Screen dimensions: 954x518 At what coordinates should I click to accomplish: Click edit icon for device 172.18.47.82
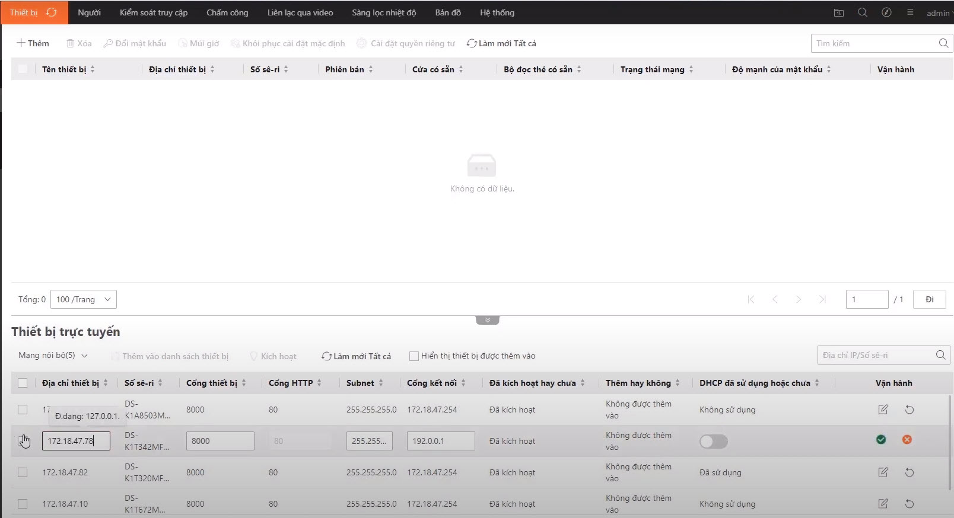pos(883,472)
